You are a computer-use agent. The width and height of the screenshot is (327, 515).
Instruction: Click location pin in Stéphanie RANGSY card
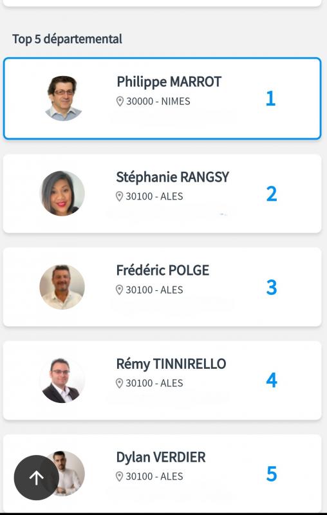tap(120, 196)
